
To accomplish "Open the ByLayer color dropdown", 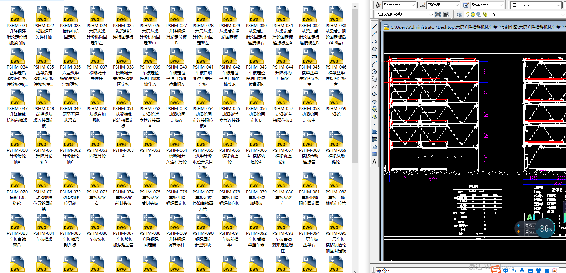I will coord(536,5).
